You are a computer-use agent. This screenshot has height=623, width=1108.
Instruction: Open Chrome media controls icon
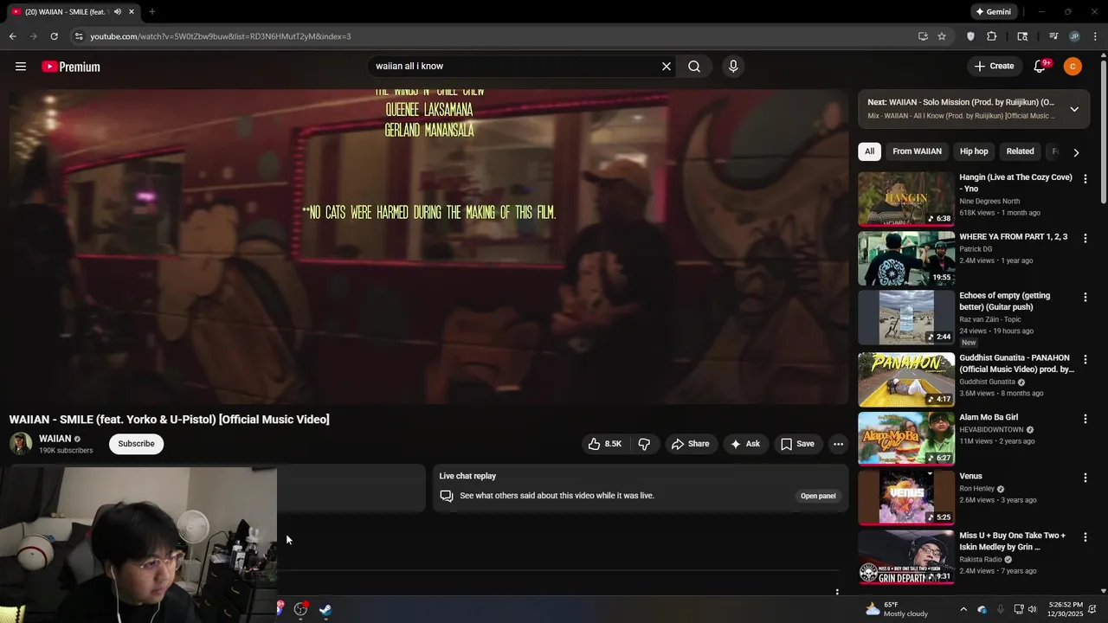1053,36
